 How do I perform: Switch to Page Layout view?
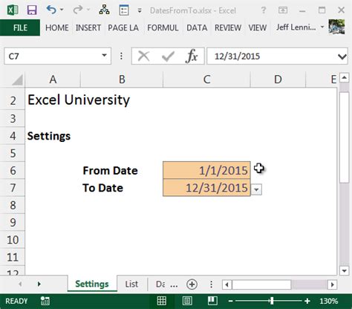coord(187,301)
